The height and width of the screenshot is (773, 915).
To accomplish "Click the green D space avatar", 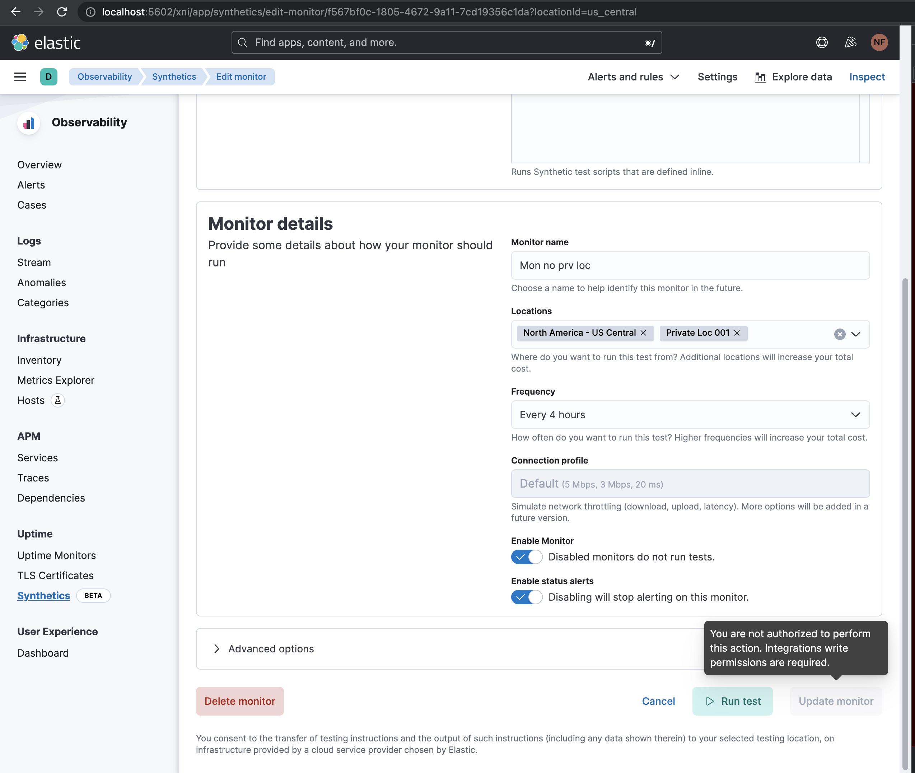I will pos(48,77).
